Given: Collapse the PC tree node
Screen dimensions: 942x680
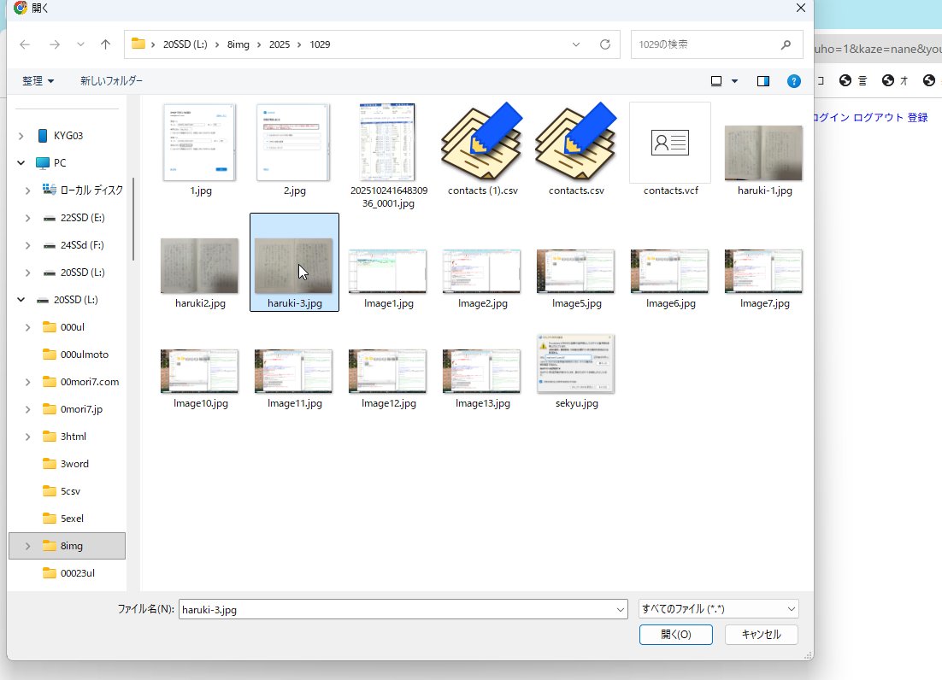Looking at the screenshot, I should (21, 162).
